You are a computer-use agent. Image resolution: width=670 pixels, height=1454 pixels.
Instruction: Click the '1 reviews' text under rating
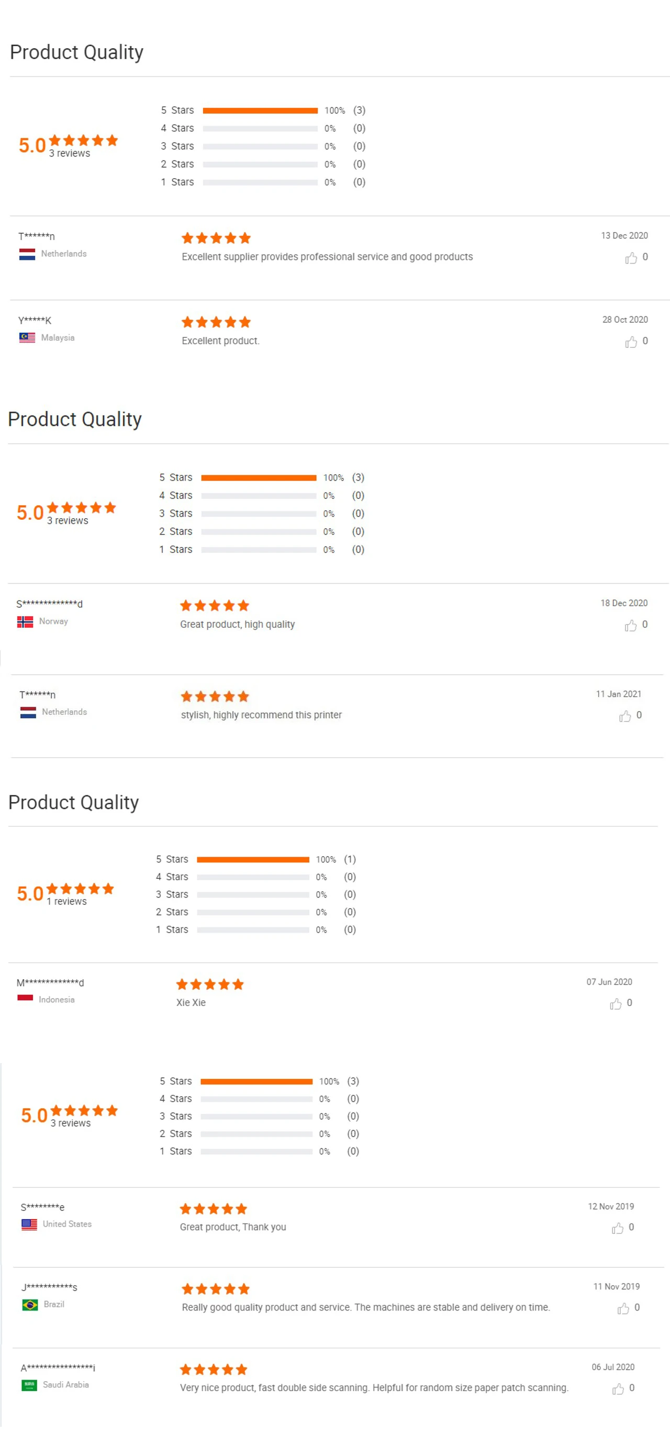pyautogui.click(x=66, y=901)
